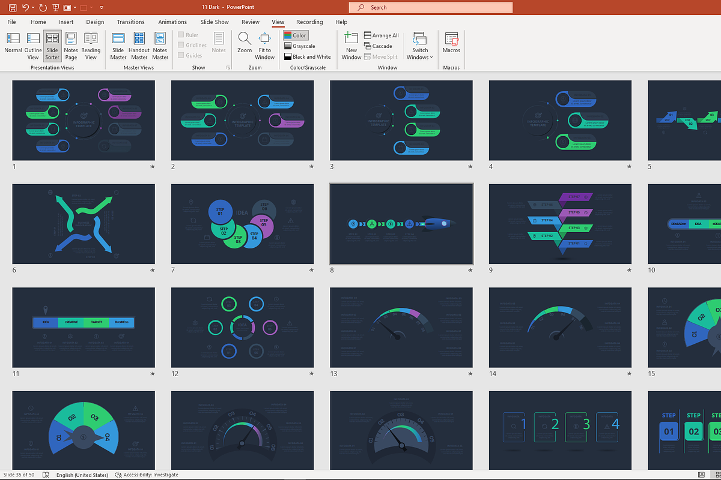The width and height of the screenshot is (721, 480).
Task: Click Slide Sorter icon in status bar
Action: coord(717,475)
